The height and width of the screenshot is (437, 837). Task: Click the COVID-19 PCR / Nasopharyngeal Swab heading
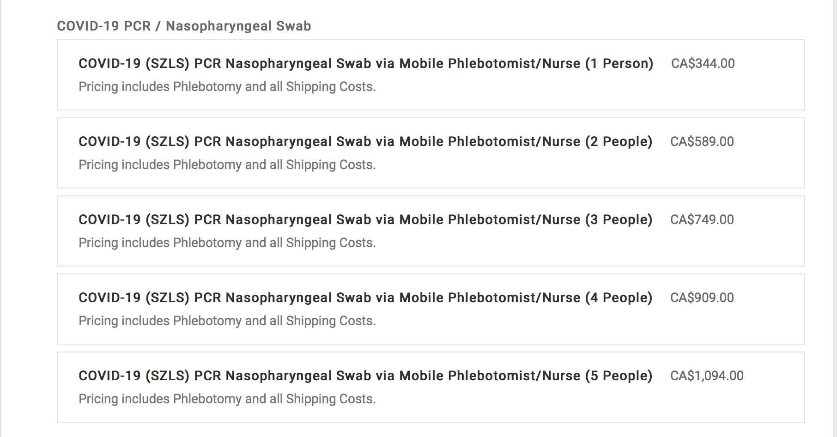click(184, 26)
